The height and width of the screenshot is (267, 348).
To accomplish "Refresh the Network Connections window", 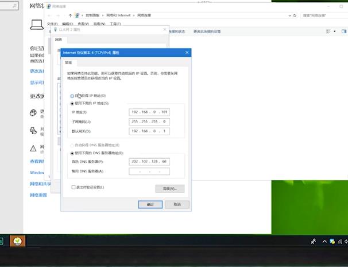I will pyautogui.click(x=295, y=15).
